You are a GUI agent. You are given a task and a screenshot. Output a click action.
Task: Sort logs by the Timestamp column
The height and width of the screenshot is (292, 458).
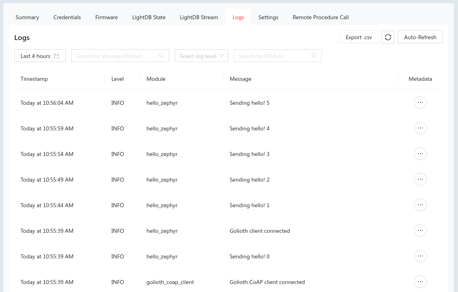pyautogui.click(x=34, y=79)
